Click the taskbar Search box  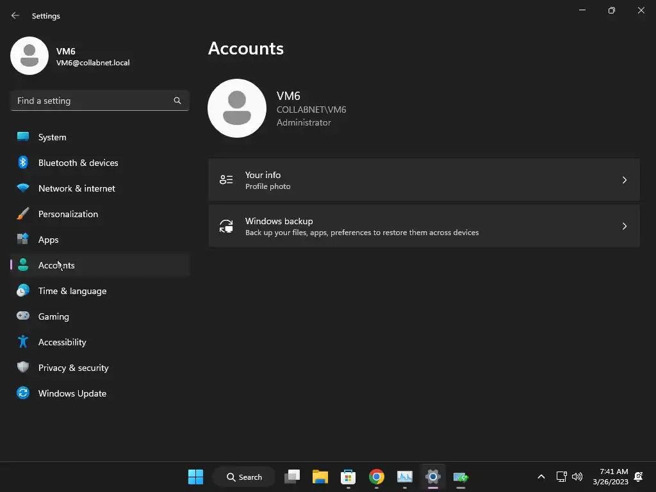click(x=244, y=477)
